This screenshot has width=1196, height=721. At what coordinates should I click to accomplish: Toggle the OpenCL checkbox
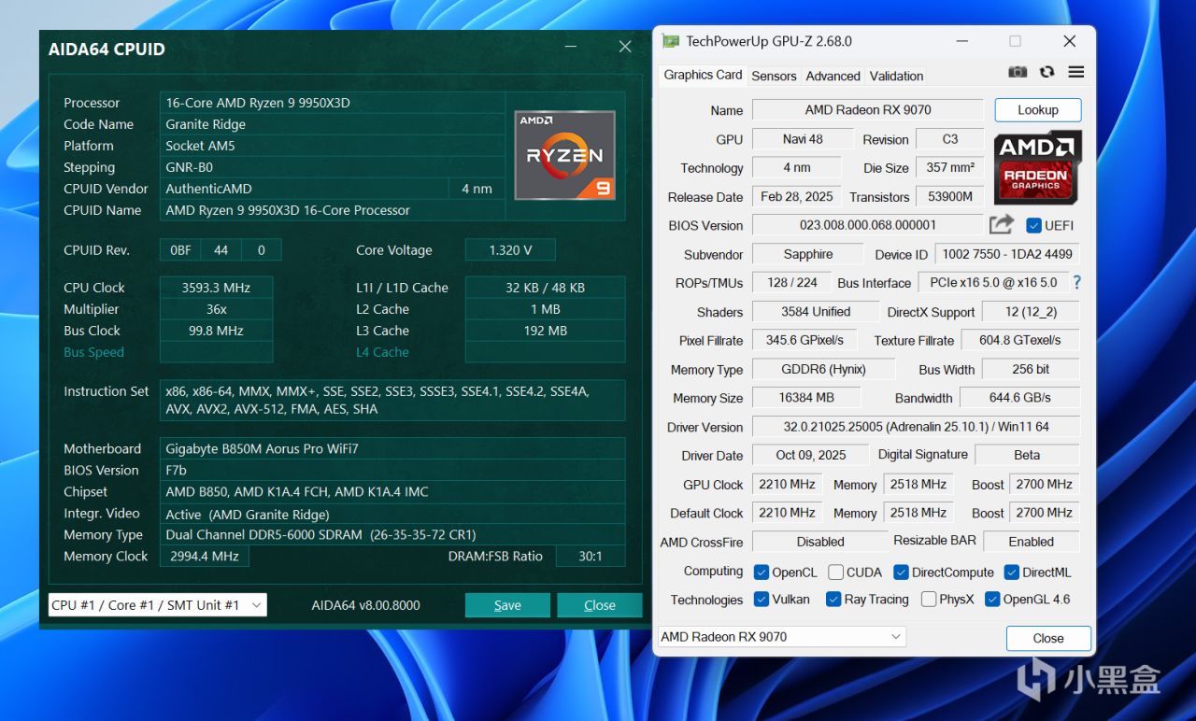pyautogui.click(x=762, y=573)
